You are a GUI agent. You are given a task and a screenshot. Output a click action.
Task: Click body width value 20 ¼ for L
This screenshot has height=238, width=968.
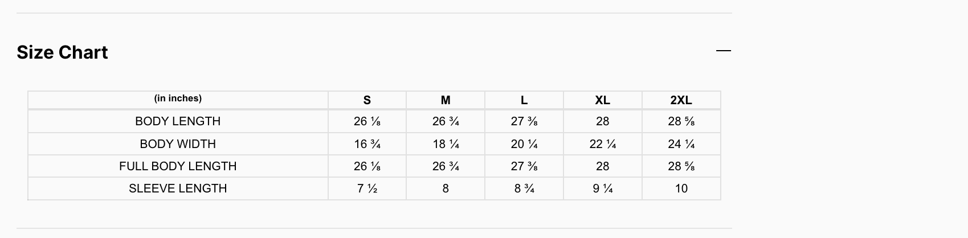(x=524, y=144)
